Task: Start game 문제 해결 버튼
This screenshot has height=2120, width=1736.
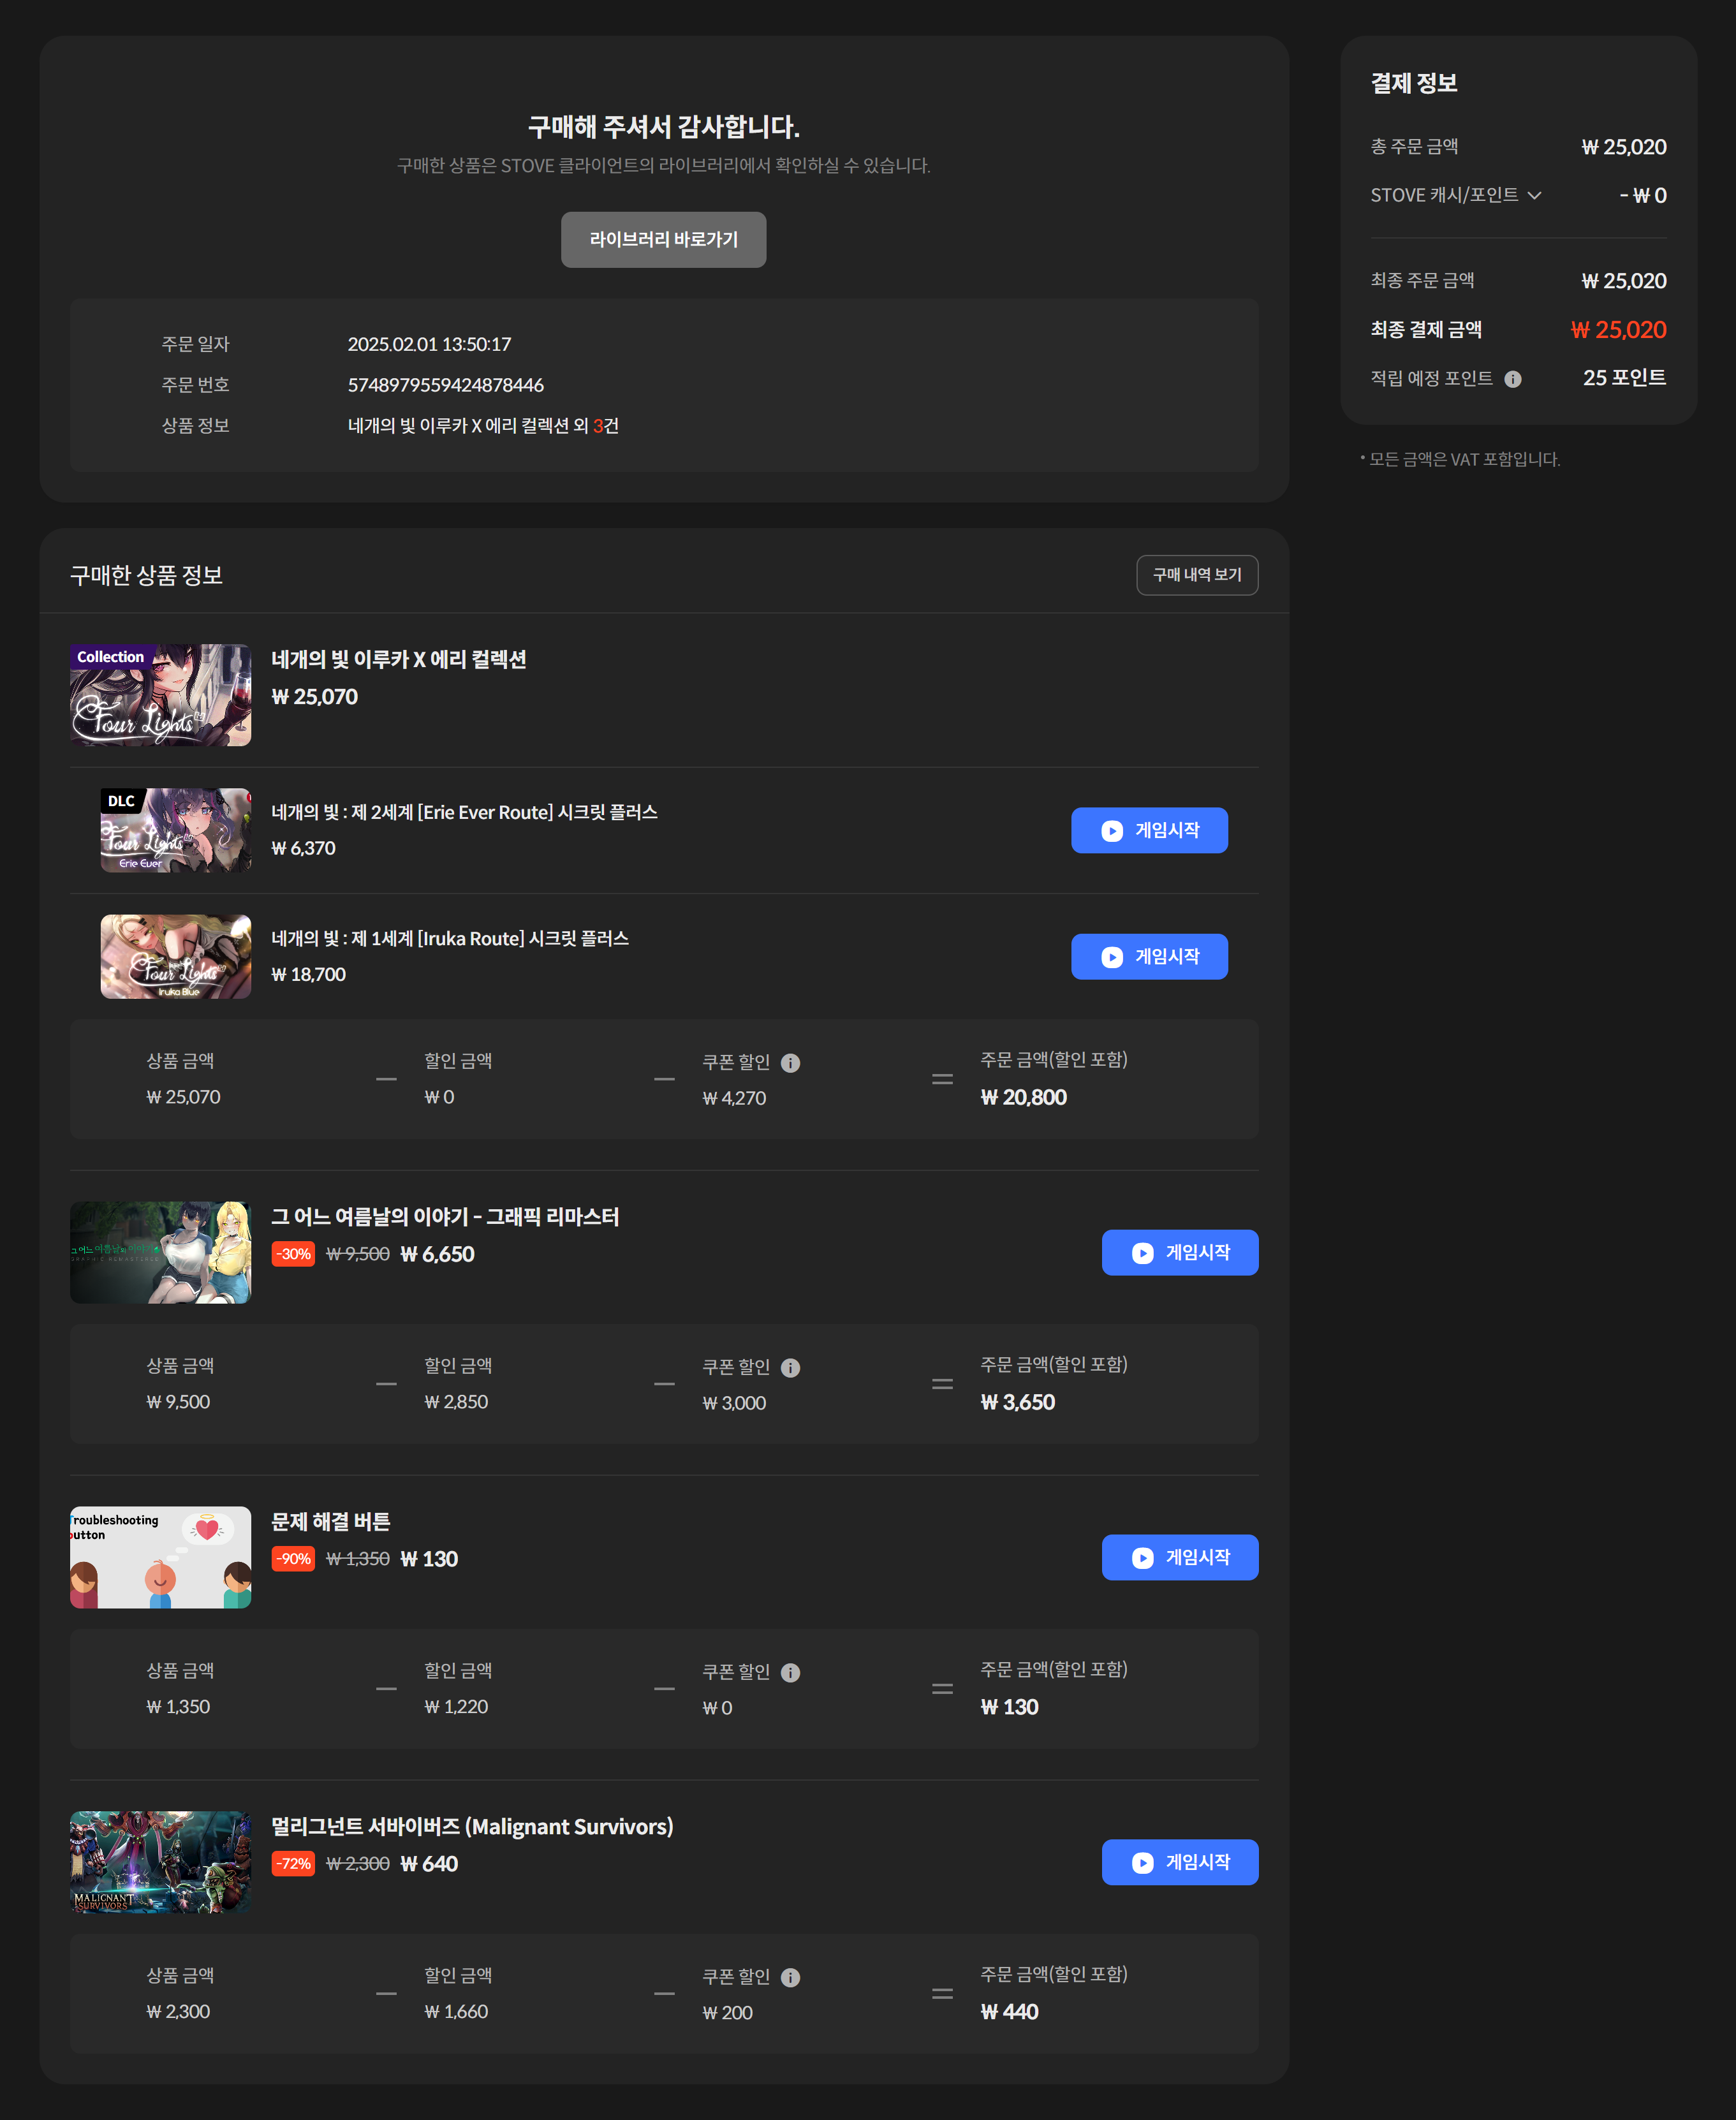Action: [1179, 1558]
